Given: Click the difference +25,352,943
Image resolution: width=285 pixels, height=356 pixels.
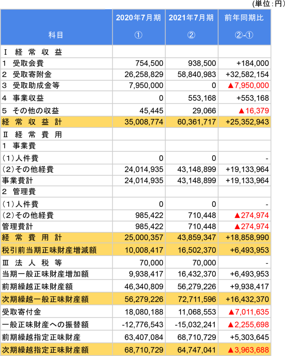Looking at the screenshot, I should 247,122.
